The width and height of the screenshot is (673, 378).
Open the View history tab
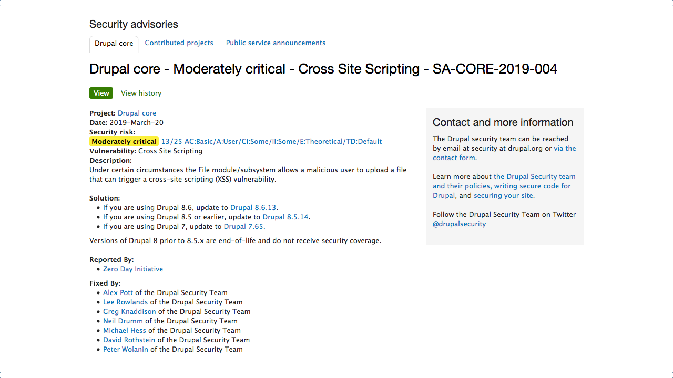[x=141, y=93]
